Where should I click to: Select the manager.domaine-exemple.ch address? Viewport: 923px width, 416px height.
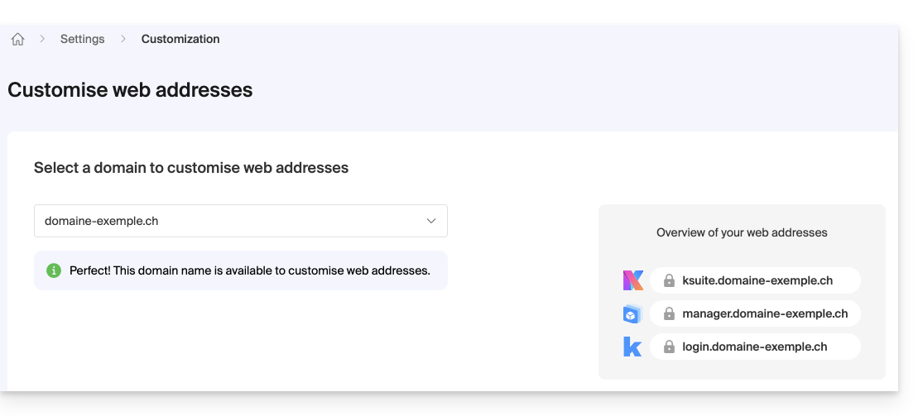pyautogui.click(x=765, y=314)
